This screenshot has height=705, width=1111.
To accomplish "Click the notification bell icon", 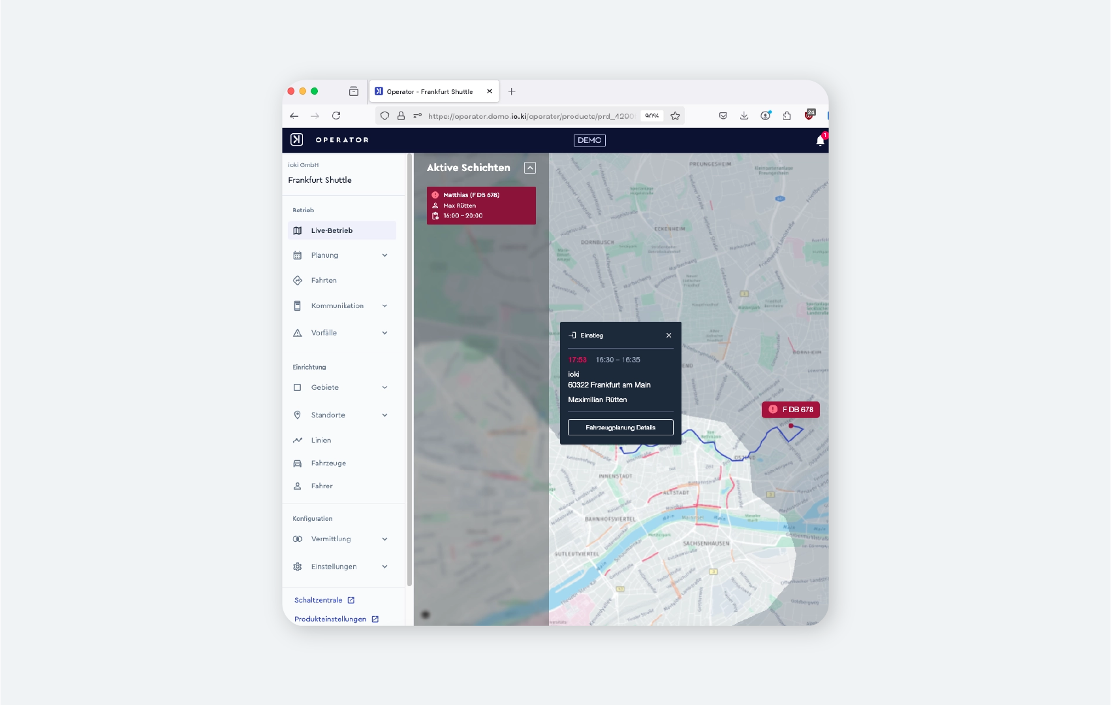I will coord(820,140).
